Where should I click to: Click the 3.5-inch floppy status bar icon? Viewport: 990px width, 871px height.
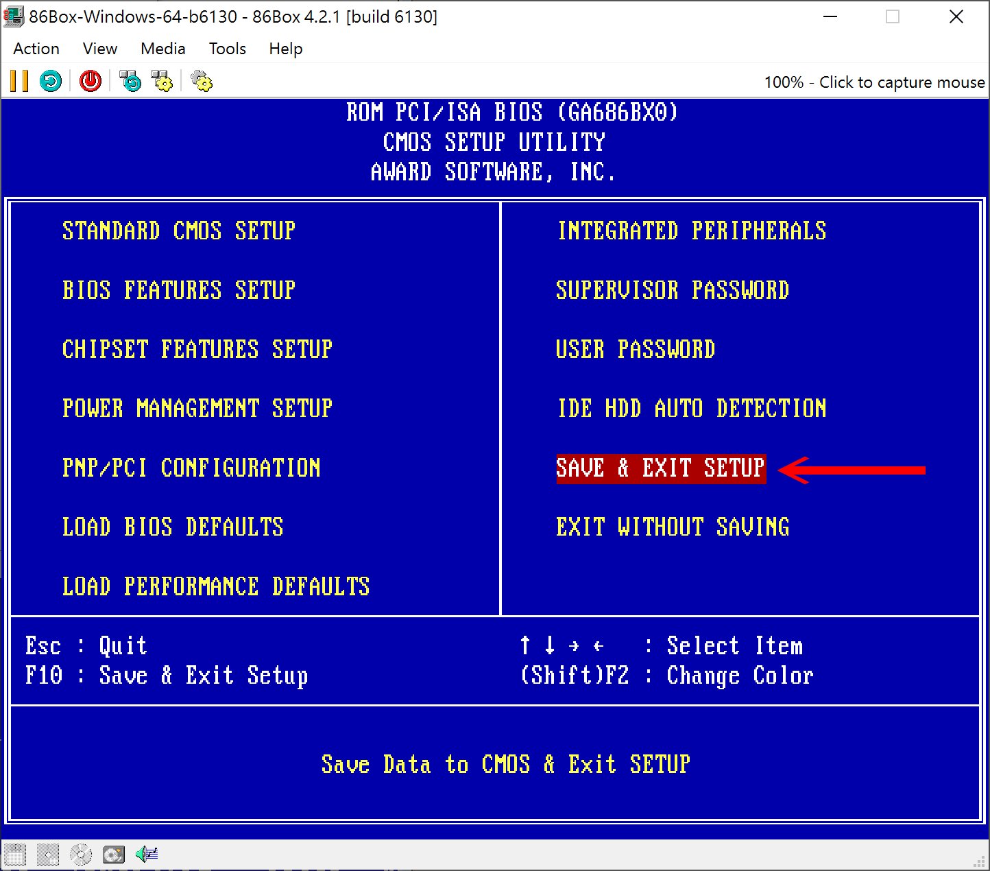(15, 855)
